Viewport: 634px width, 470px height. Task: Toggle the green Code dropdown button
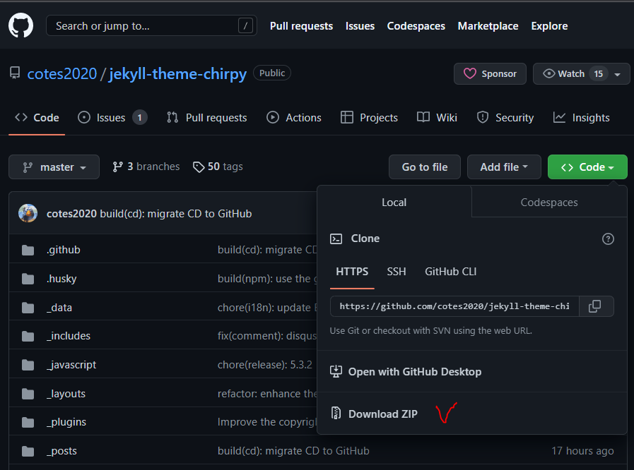587,167
